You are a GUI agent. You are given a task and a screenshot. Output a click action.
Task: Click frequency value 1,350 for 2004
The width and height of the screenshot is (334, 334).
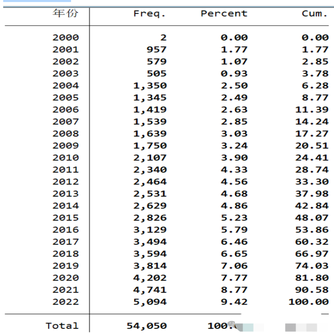150,86
